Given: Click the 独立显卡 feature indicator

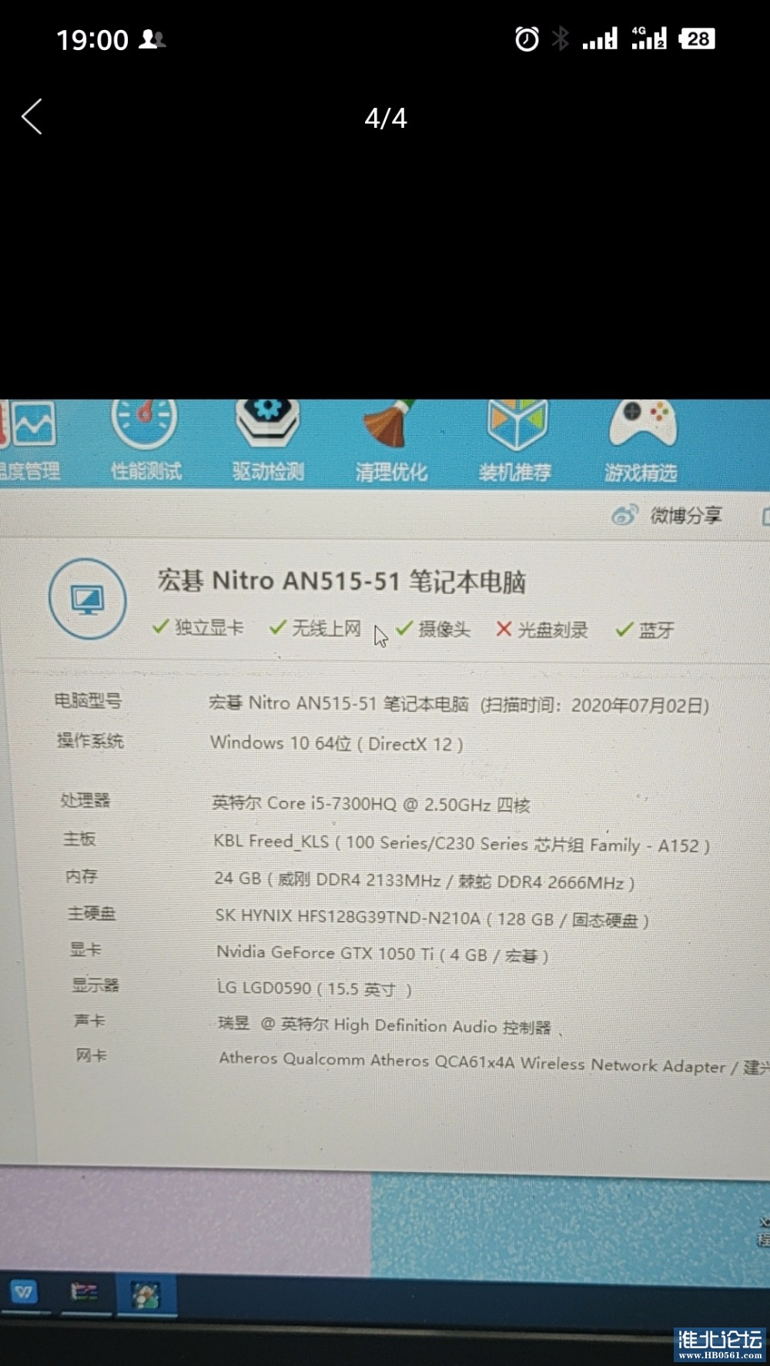Looking at the screenshot, I should pyautogui.click(x=198, y=628).
